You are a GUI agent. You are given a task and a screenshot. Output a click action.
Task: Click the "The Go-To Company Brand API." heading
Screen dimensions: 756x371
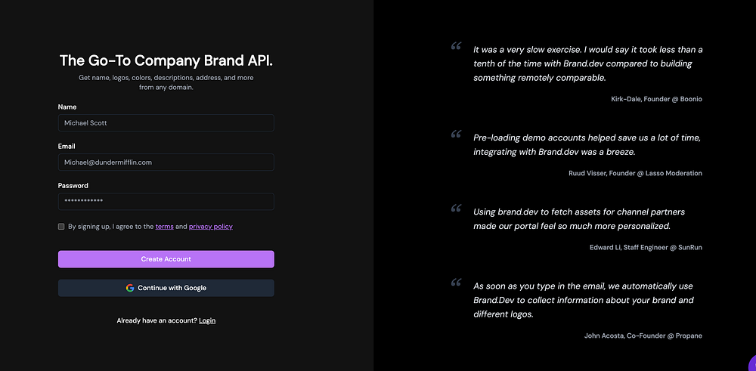[166, 60]
